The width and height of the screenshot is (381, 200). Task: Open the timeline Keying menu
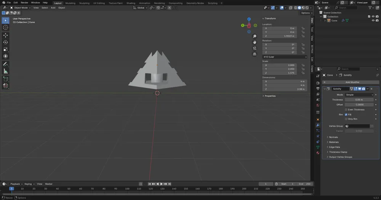(29, 184)
